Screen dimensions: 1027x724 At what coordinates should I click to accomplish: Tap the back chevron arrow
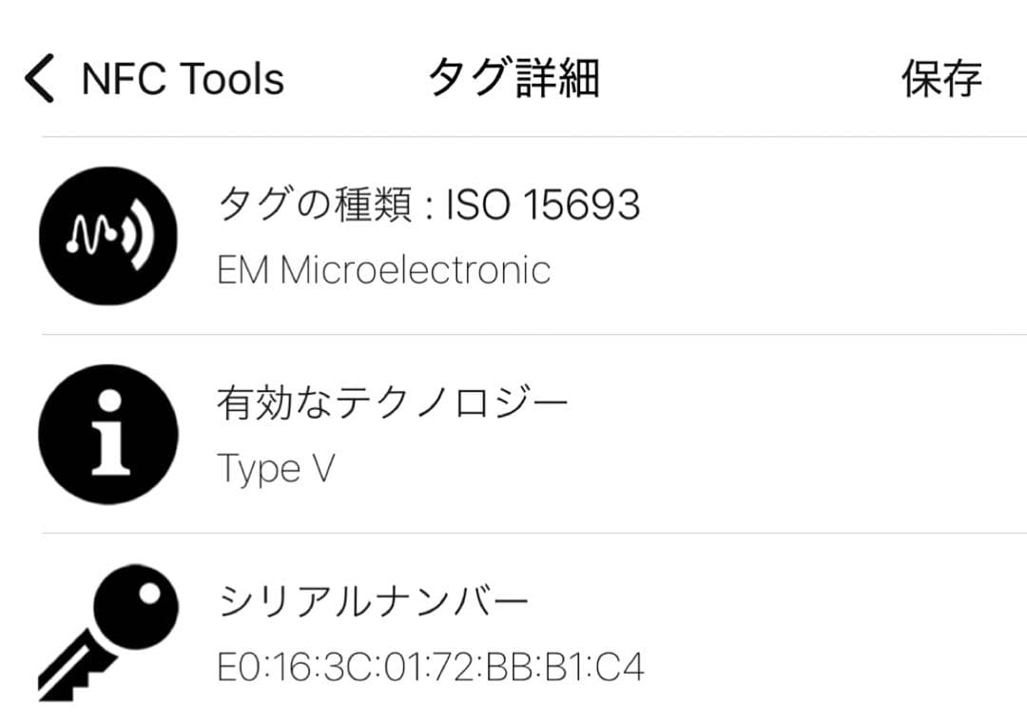point(40,78)
